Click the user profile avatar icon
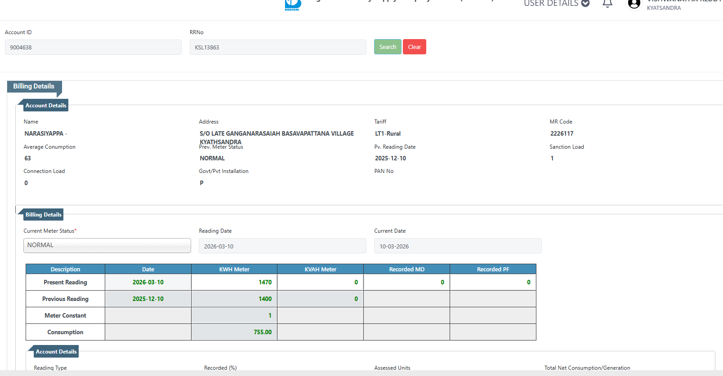This screenshot has height=376, width=723. [634, 4]
